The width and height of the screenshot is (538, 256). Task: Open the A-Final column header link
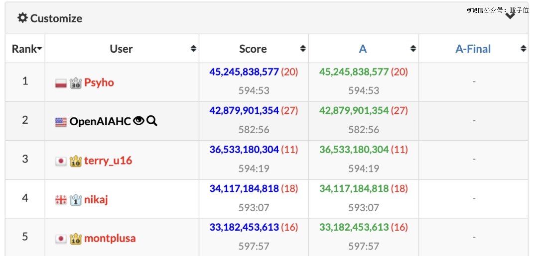coord(473,49)
